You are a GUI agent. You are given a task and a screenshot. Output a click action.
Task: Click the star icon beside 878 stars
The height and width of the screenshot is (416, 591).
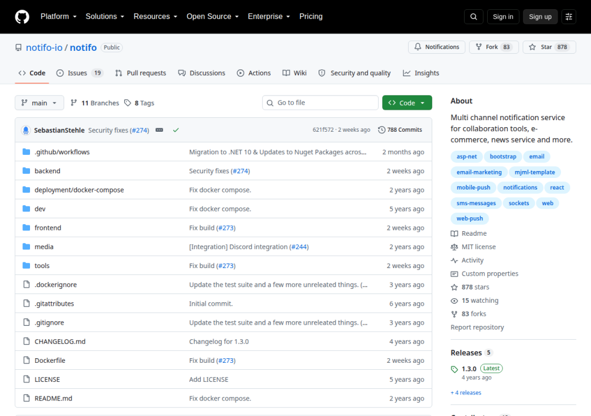(454, 287)
